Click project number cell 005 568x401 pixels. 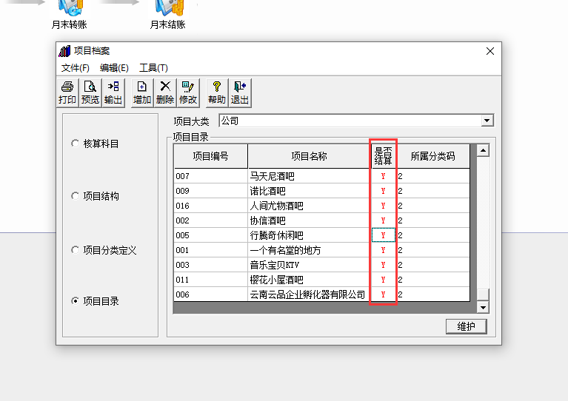[x=211, y=235]
